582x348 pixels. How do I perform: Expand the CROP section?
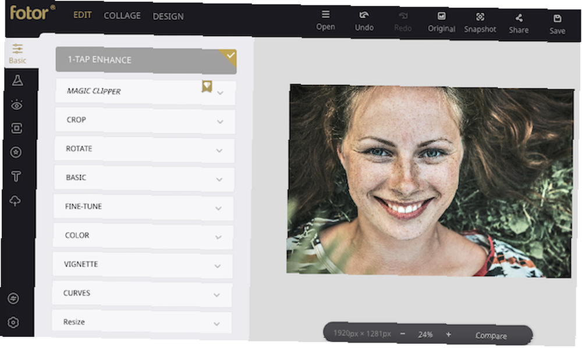point(145,120)
